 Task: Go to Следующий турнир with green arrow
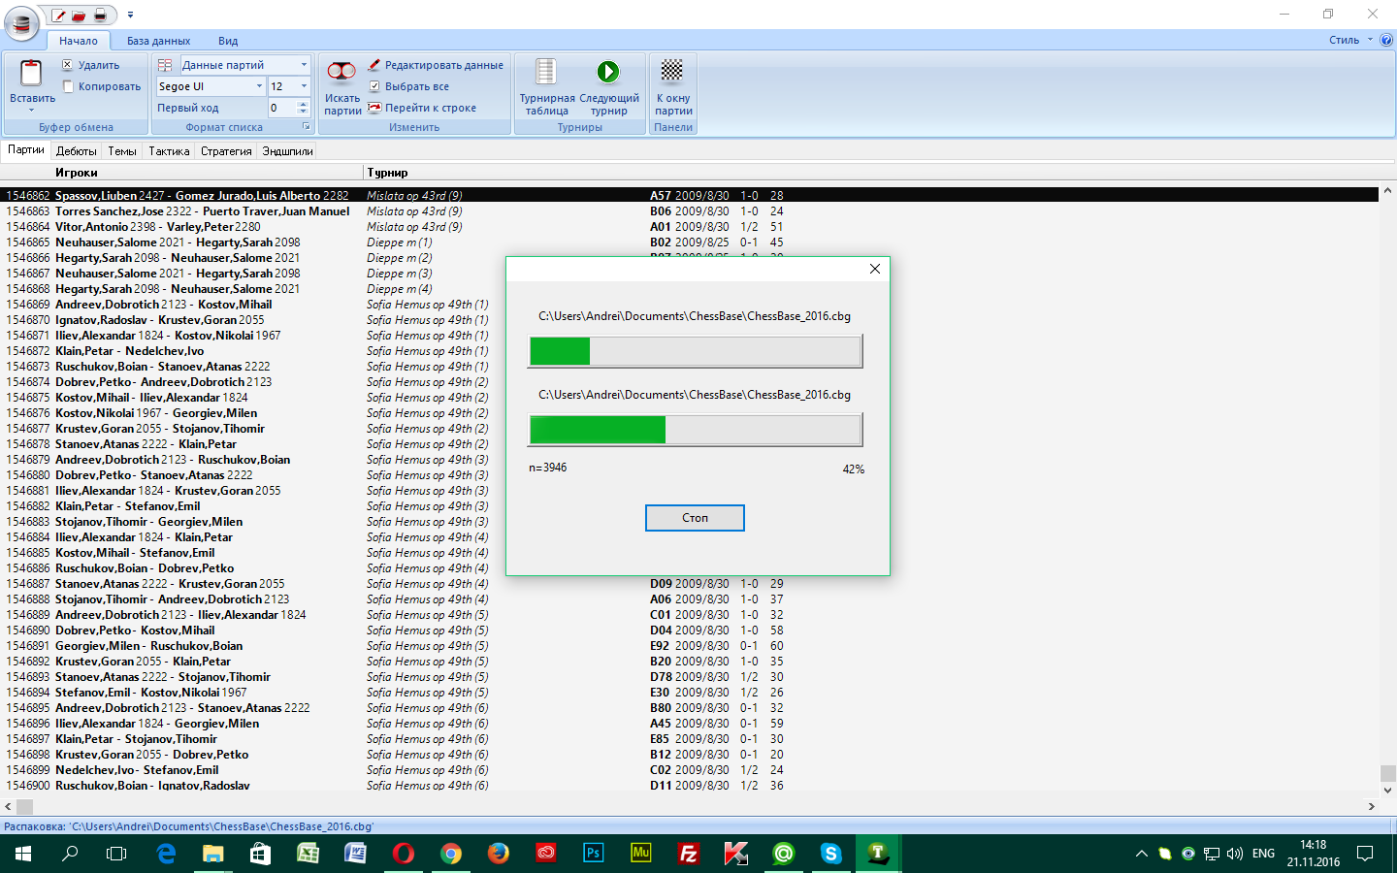[x=608, y=73]
